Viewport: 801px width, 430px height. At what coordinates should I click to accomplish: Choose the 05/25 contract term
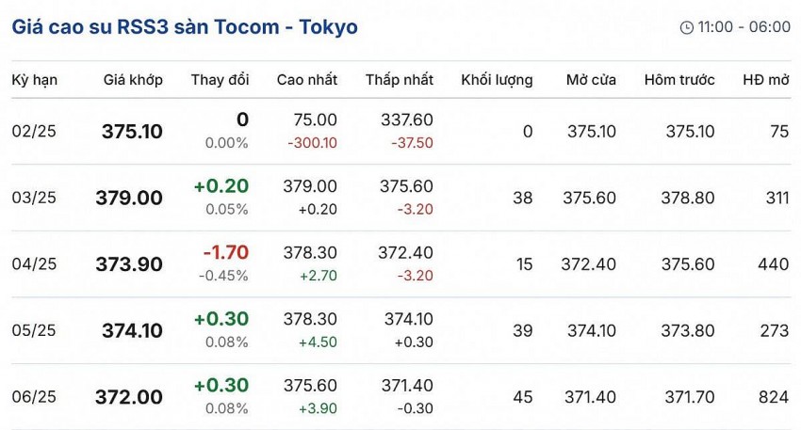coord(34,330)
